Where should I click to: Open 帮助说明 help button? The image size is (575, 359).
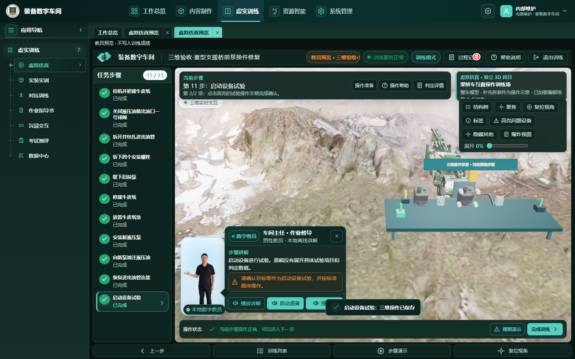coord(506,57)
